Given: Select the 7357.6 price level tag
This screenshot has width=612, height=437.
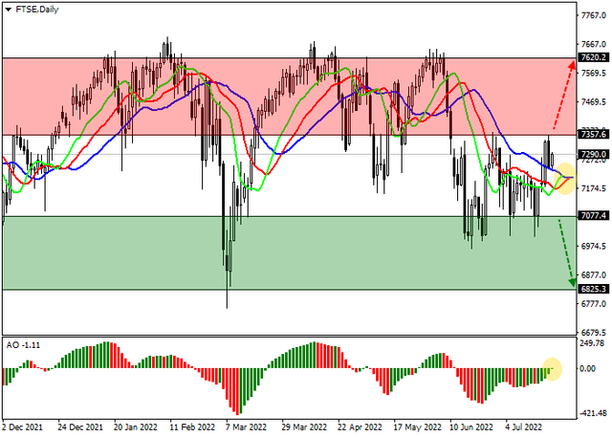Looking at the screenshot, I should point(595,135).
